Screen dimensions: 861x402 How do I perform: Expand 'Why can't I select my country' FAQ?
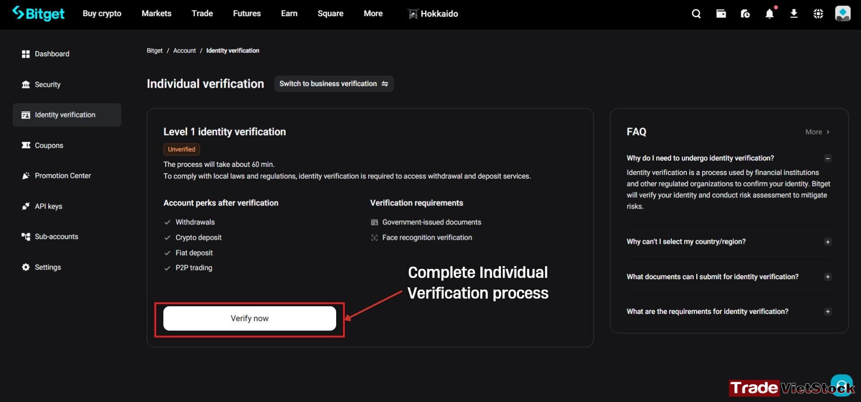[x=828, y=242]
